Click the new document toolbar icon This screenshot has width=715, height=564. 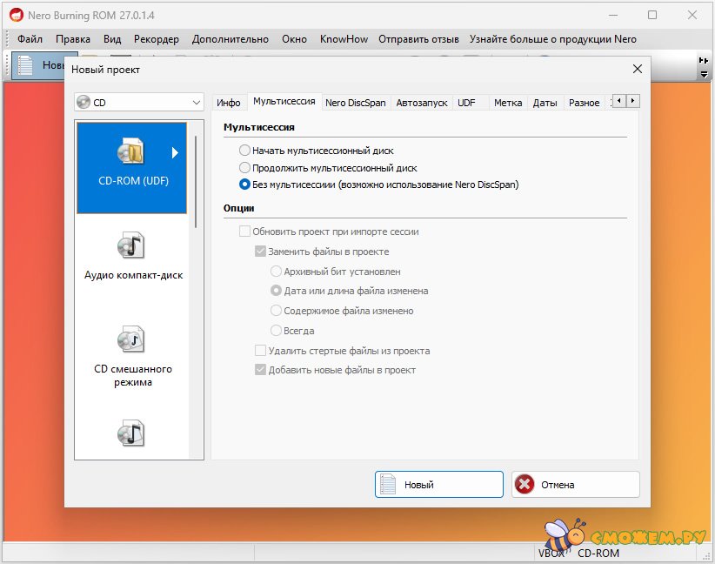pos(26,64)
